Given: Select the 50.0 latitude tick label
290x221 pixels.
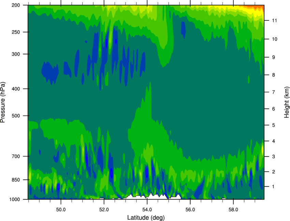Looking at the screenshot, I should coord(61,209).
